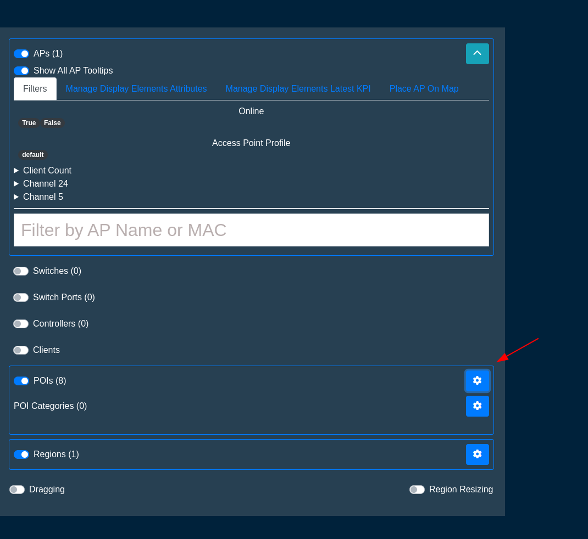Switch to Manage Display Elements Attributes tab
The width and height of the screenshot is (588, 539).
coord(136,89)
